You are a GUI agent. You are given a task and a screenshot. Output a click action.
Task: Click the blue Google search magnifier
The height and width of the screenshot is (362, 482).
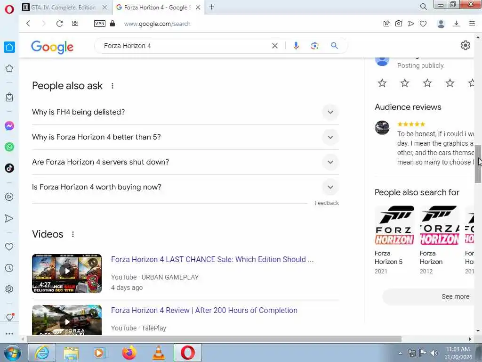[x=335, y=46]
